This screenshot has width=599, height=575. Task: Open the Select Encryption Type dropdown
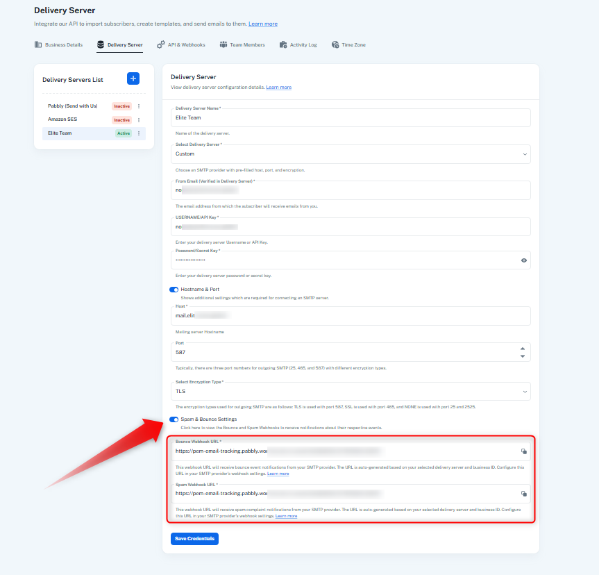click(x=351, y=392)
